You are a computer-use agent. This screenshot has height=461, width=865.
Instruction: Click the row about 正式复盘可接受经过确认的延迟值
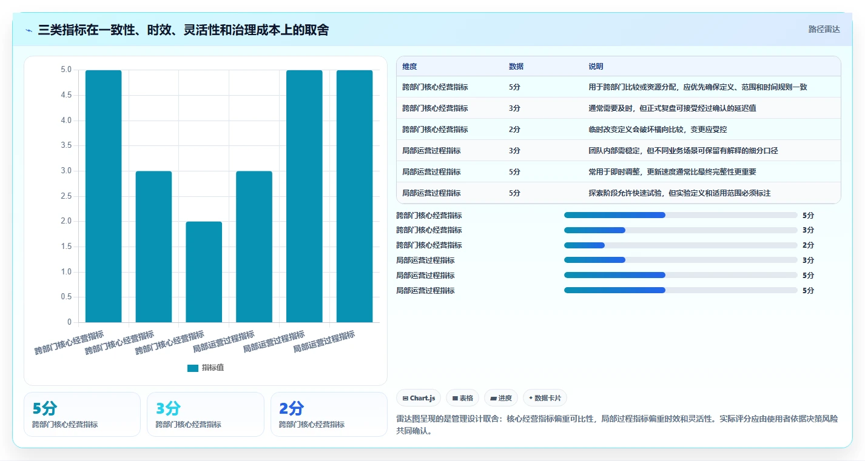pyautogui.click(x=619, y=108)
